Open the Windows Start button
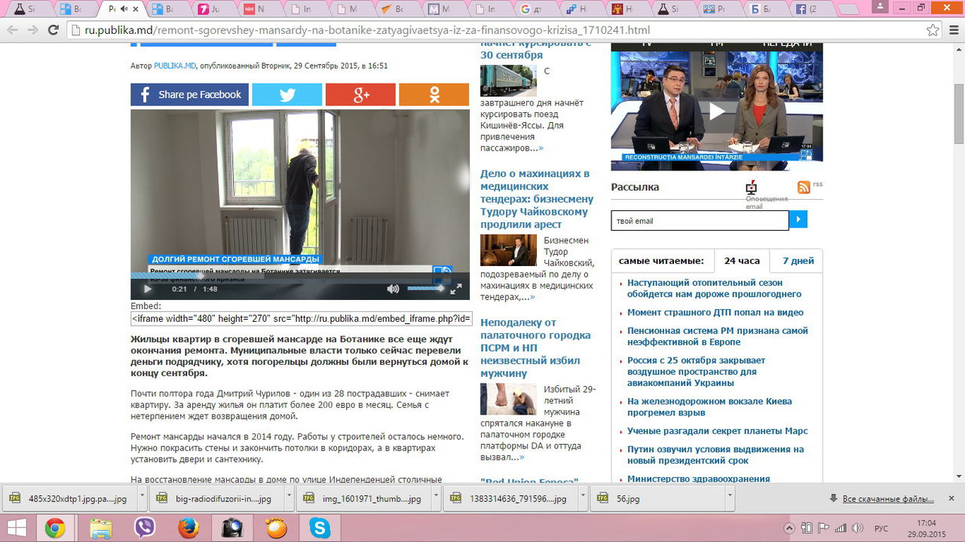Screen dimensions: 965x542 click(x=18, y=528)
